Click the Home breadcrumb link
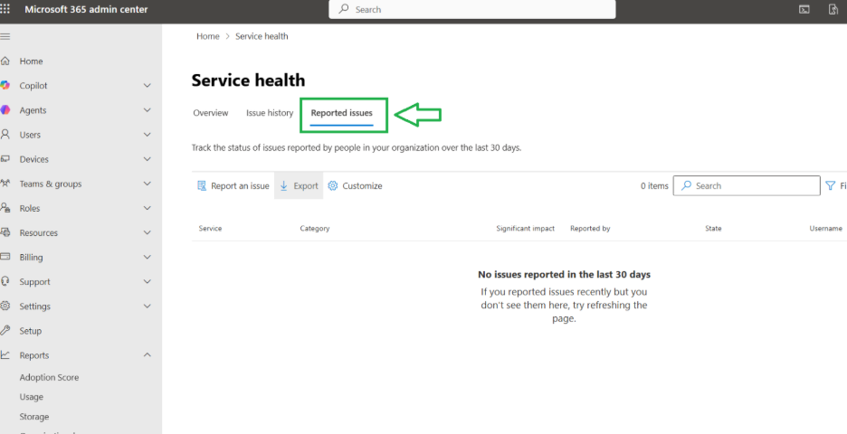Image resolution: width=847 pixels, height=434 pixels. (208, 36)
